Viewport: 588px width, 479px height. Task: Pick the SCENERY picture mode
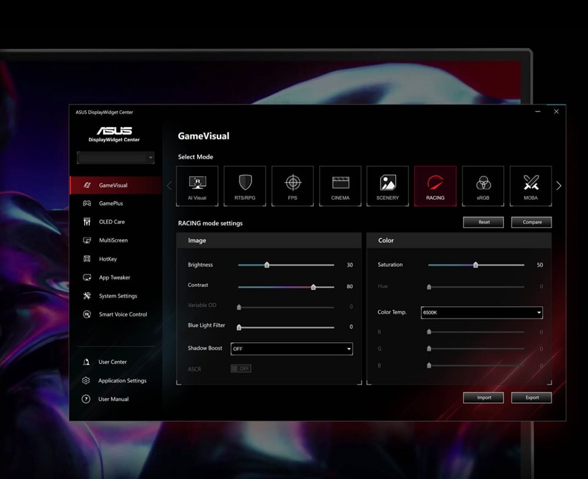click(x=387, y=186)
